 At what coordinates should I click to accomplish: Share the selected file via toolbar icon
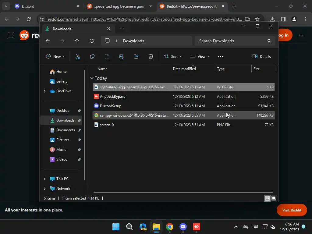[136, 56]
